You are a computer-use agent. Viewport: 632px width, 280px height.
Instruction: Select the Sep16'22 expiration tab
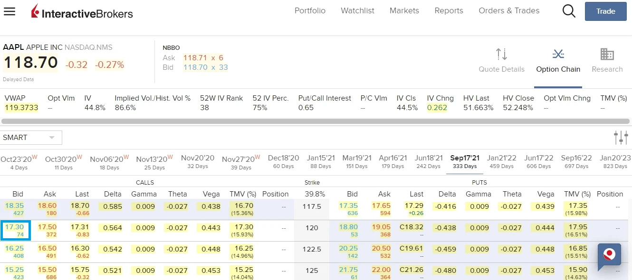pos(576,162)
